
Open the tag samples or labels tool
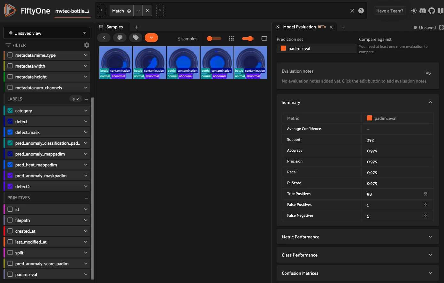point(136,38)
